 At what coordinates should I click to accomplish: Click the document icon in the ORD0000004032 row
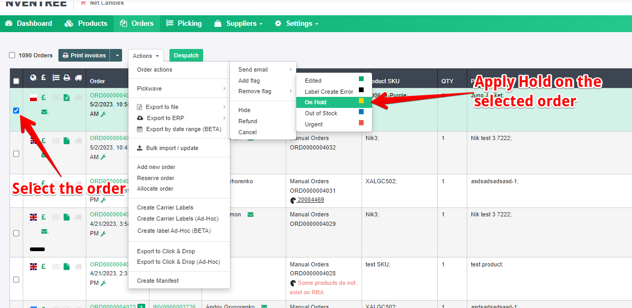(x=67, y=141)
